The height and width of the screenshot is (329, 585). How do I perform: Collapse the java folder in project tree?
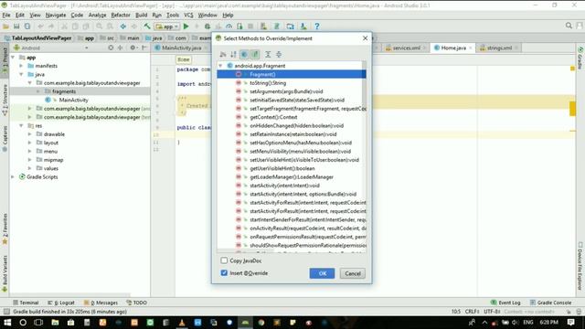click(21, 75)
